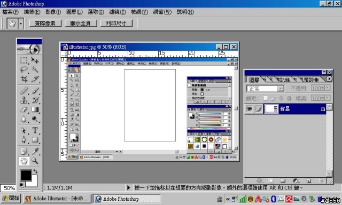Click the 顯示全頁 button

(81, 23)
